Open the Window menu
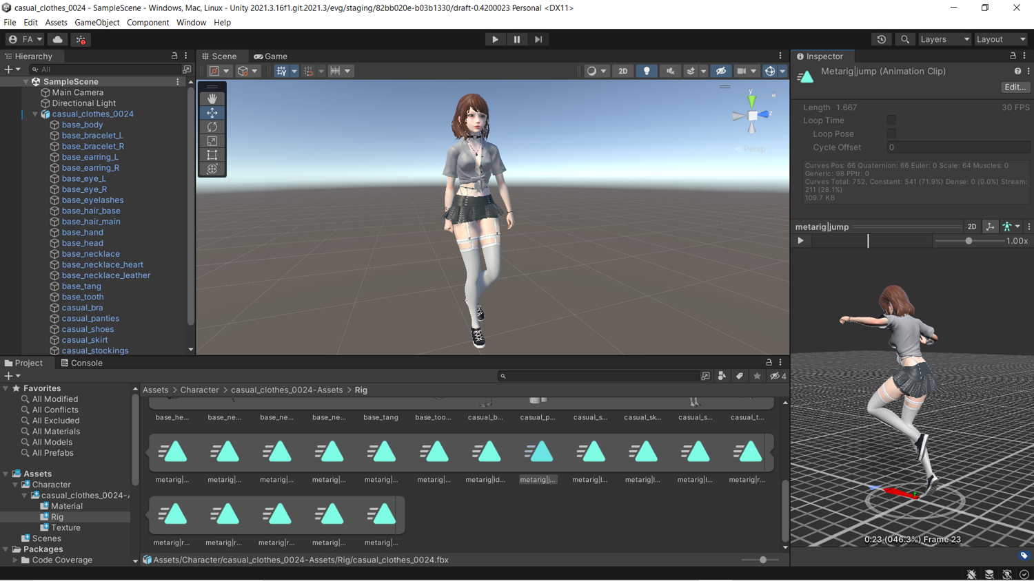1034x581 pixels. coord(191,22)
